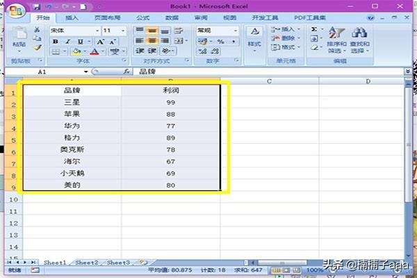The width and height of the screenshot is (417, 278).
Task: Click the Wrap Text icon
Action: pos(179,31)
